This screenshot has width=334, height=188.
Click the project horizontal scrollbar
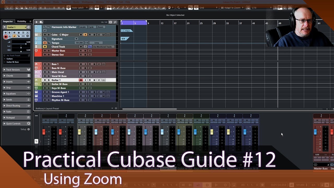coord(150,109)
